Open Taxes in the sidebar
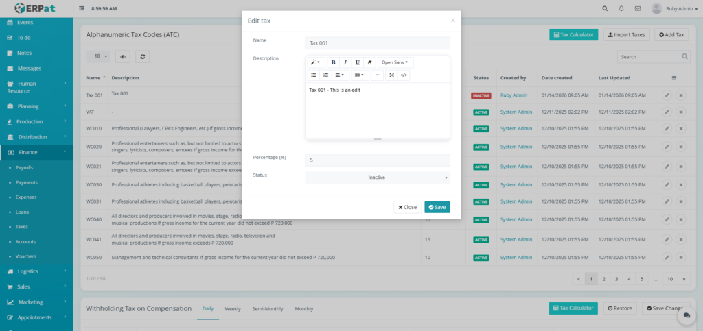 point(21,227)
